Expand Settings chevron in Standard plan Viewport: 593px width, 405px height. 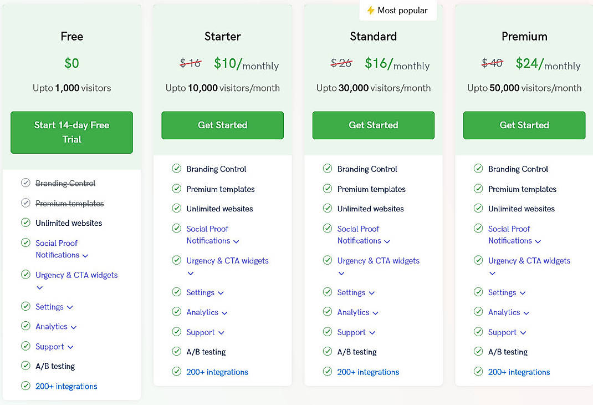point(371,293)
